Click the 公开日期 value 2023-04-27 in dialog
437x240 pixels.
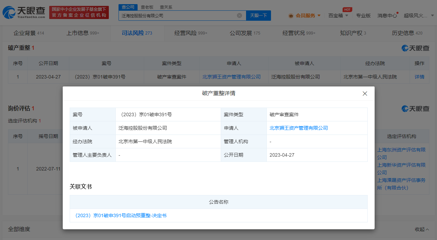(282, 155)
